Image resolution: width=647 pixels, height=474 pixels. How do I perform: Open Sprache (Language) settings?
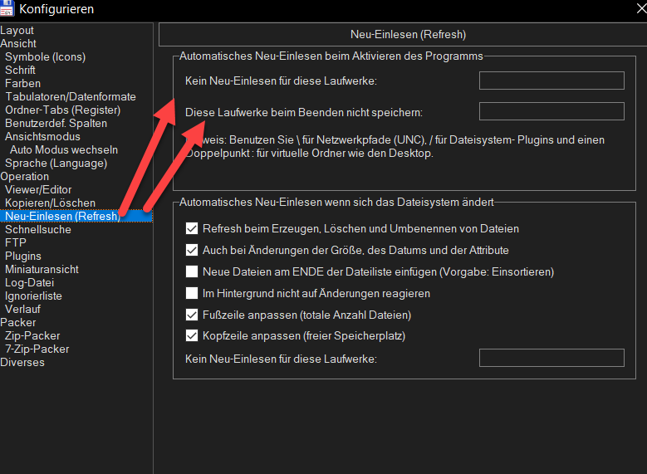point(56,164)
